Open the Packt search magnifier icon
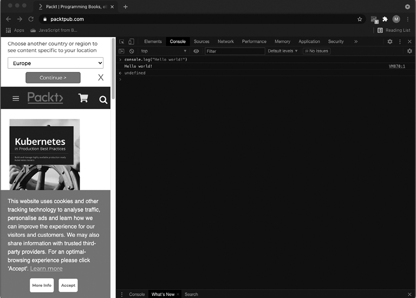The height and width of the screenshot is (298, 416). (x=103, y=100)
